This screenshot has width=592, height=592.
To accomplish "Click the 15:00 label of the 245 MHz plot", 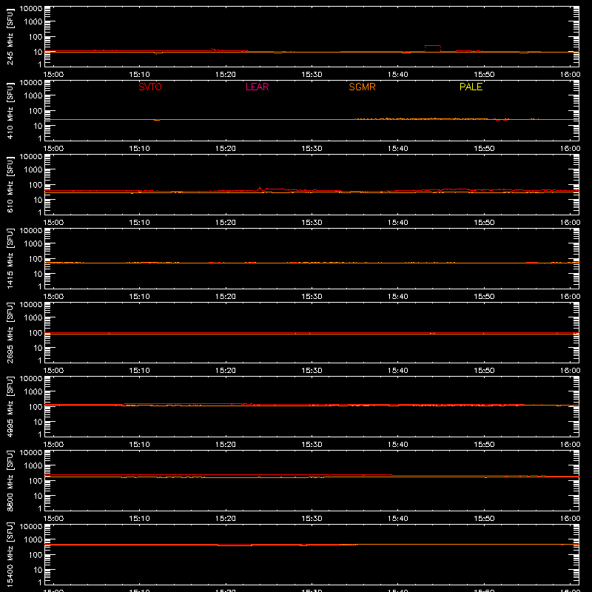I will coord(53,75).
